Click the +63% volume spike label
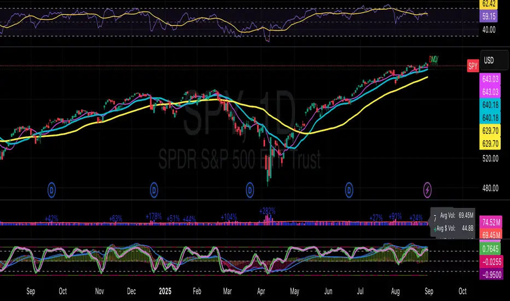 pos(115,218)
